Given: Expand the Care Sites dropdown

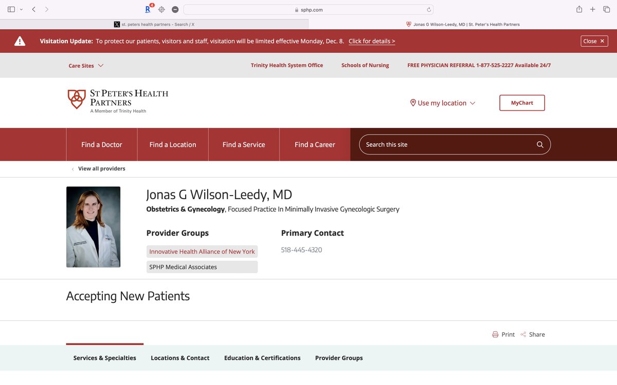Looking at the screenshot, I should 86,66.
